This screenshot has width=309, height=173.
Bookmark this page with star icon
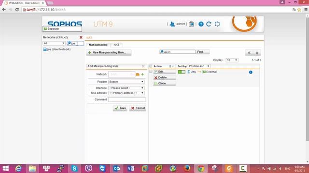click(x=299, y=10)
